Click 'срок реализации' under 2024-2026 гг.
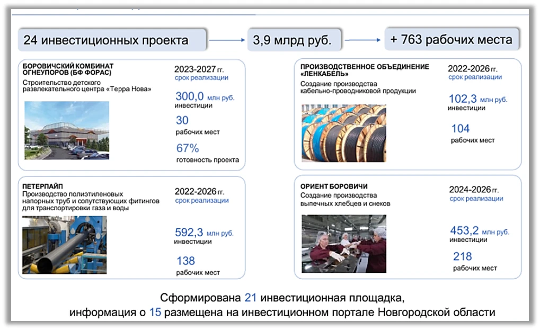 click(x=476, y=199)
